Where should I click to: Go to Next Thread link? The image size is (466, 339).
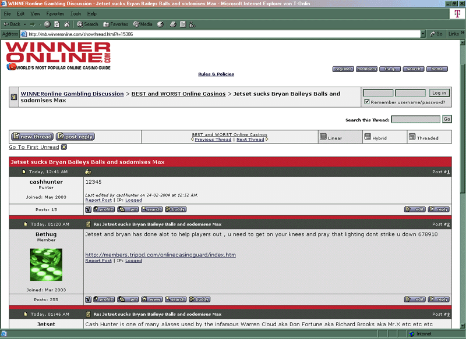[x=250, y=140]
